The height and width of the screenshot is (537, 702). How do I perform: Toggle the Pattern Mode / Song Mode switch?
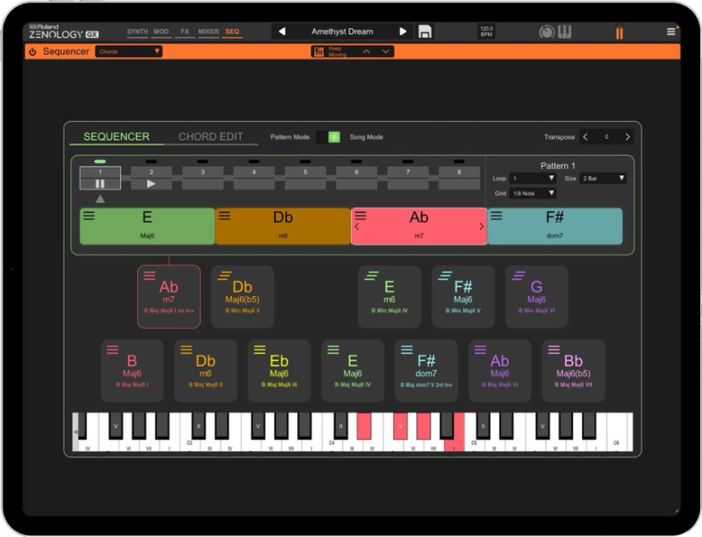pyautogui.click(x=328, y=137)
